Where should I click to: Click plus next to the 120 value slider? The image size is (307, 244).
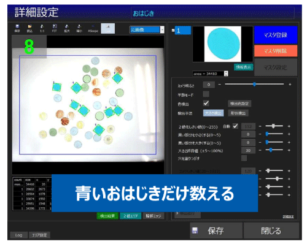click(289, 171)
